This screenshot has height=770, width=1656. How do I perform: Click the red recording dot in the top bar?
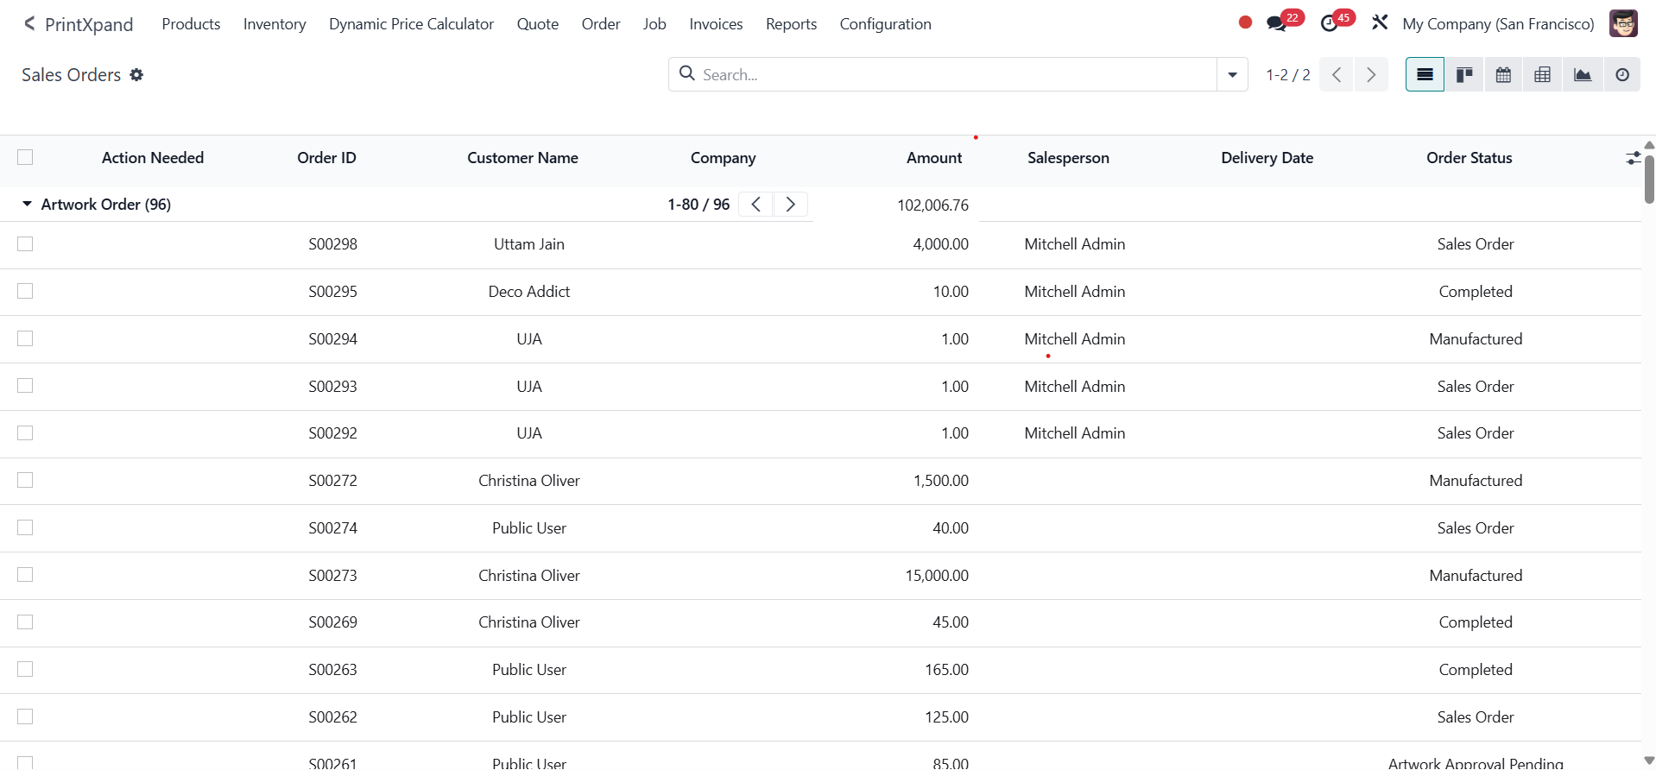pyautogui.click(x=1245, y=22)
